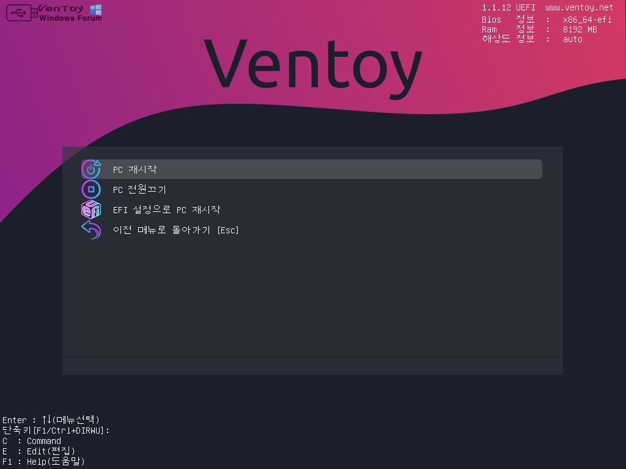The width and height of the screenshot is (626, 469).
Task: Click the back arrow return icon
Action: (x=91, y=230)
